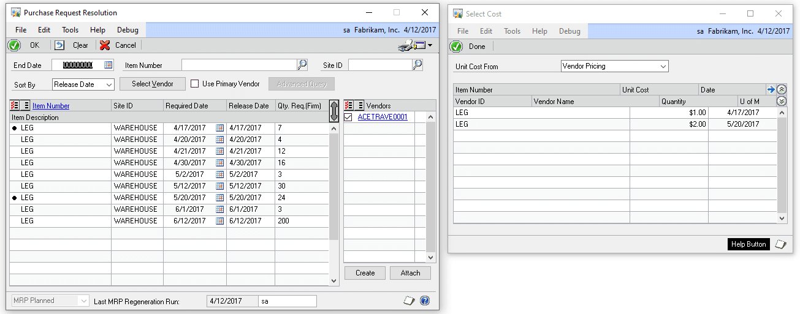Click the note icon in Select Cost window
Screen dimensions: 800x314
click(x=780, y=244)
